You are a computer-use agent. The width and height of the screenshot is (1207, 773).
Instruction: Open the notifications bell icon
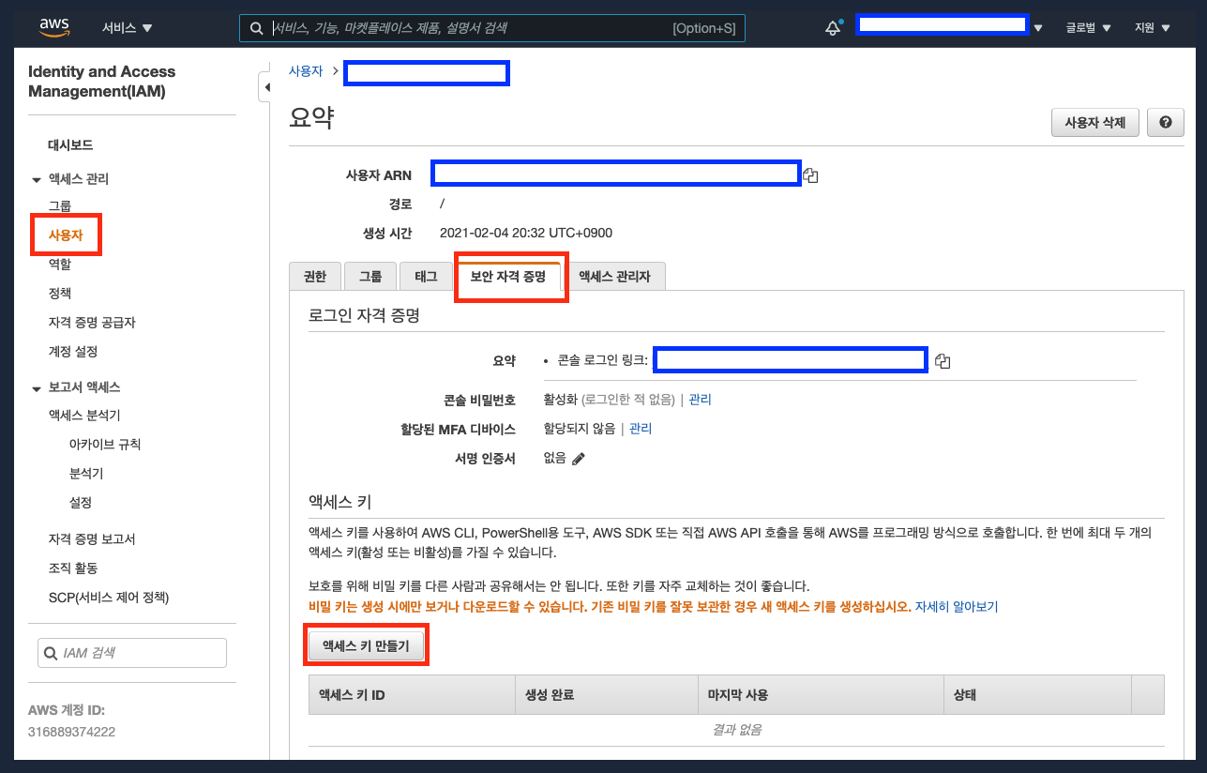click(833, 28)
